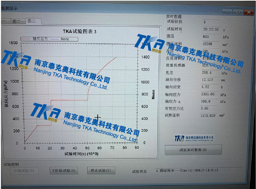
Task: Select the first chart tab
Action: pyautogui.click(x=3, y=21)
